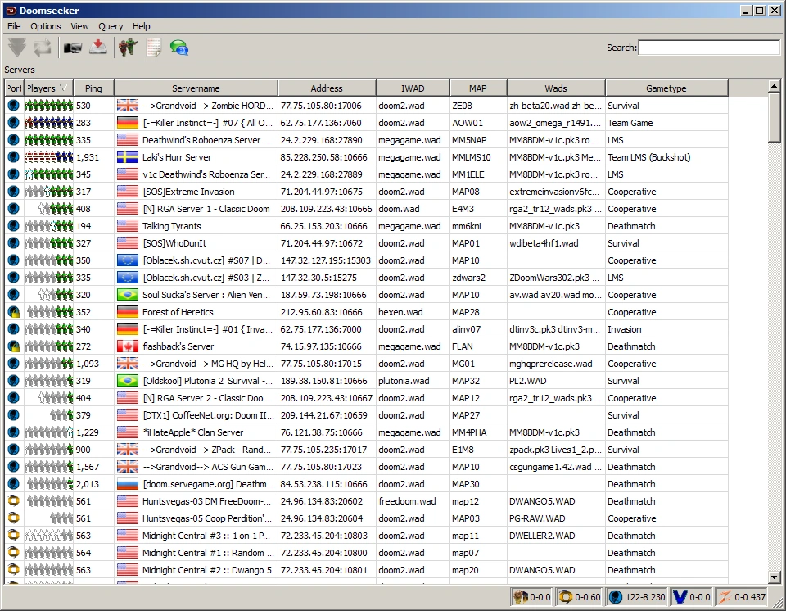This screenshot has width=786, height=611.
Task: Click the ping value 2,013
Action: point(88,484)
